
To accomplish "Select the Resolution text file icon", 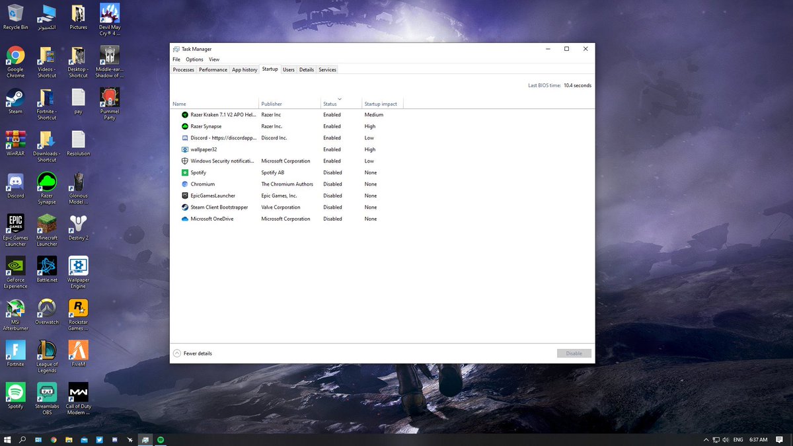I will pyautogui.click(x=78, y=143).
